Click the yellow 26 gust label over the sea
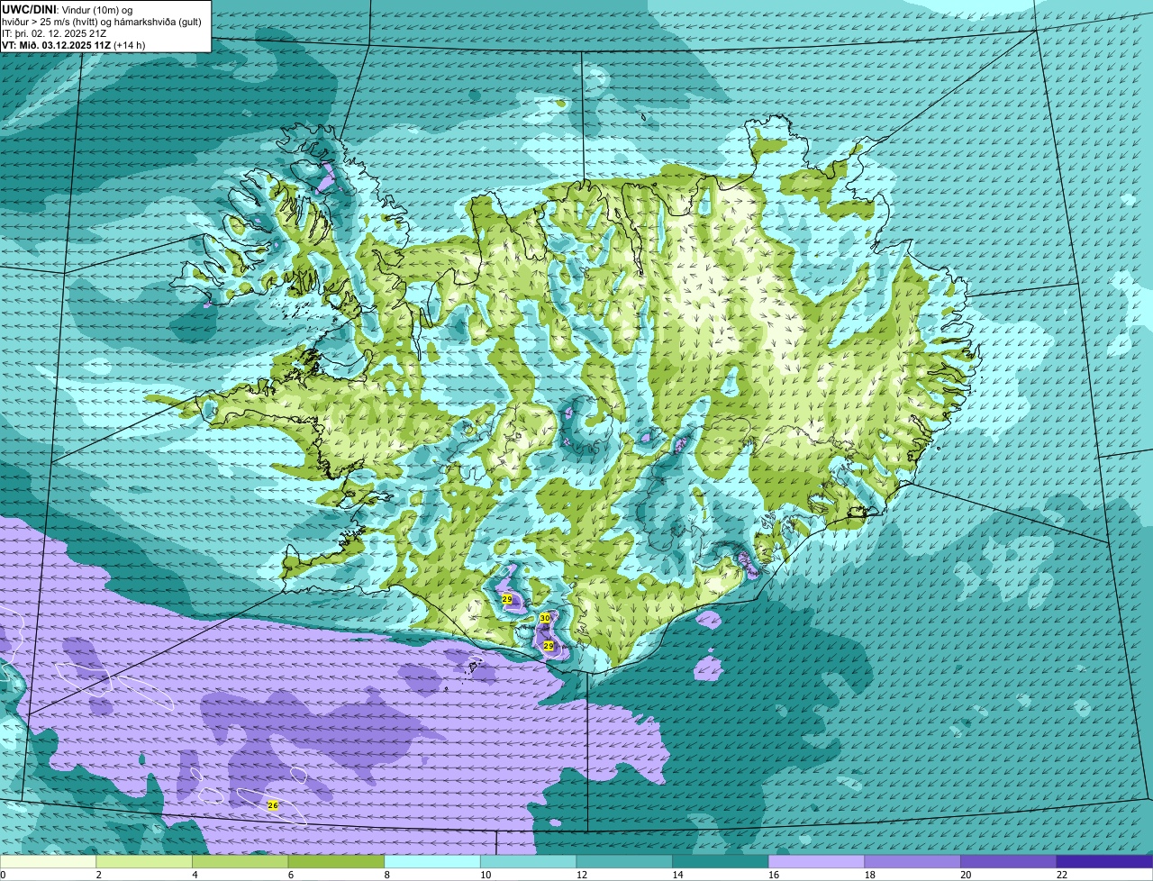 point(273,804)
